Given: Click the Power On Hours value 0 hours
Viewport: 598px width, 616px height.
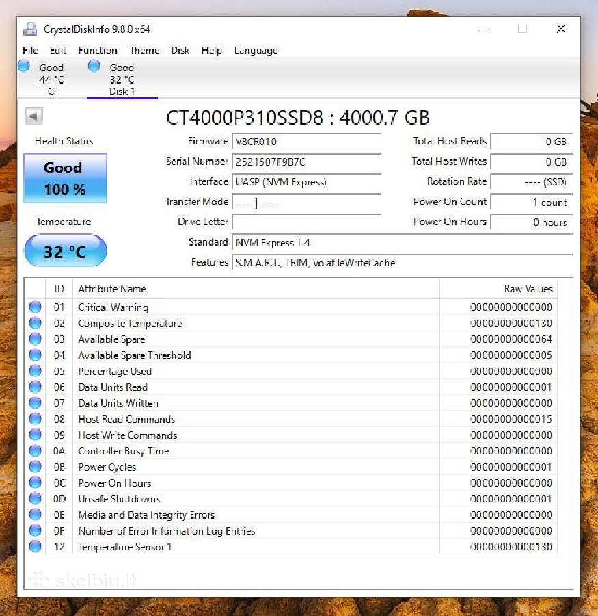Looking at the screenshot, I should point(531,222).
